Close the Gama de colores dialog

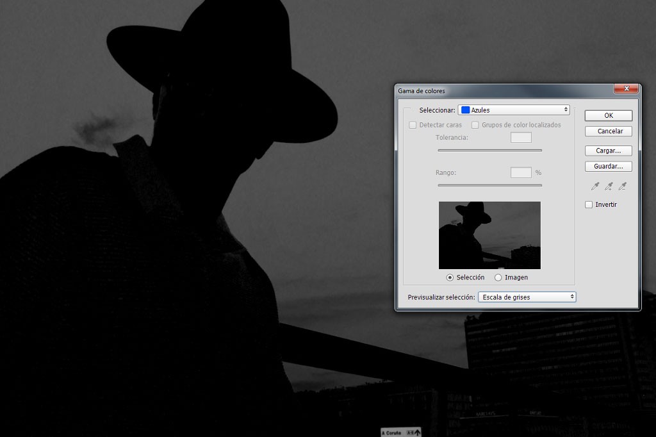(627, 88)
